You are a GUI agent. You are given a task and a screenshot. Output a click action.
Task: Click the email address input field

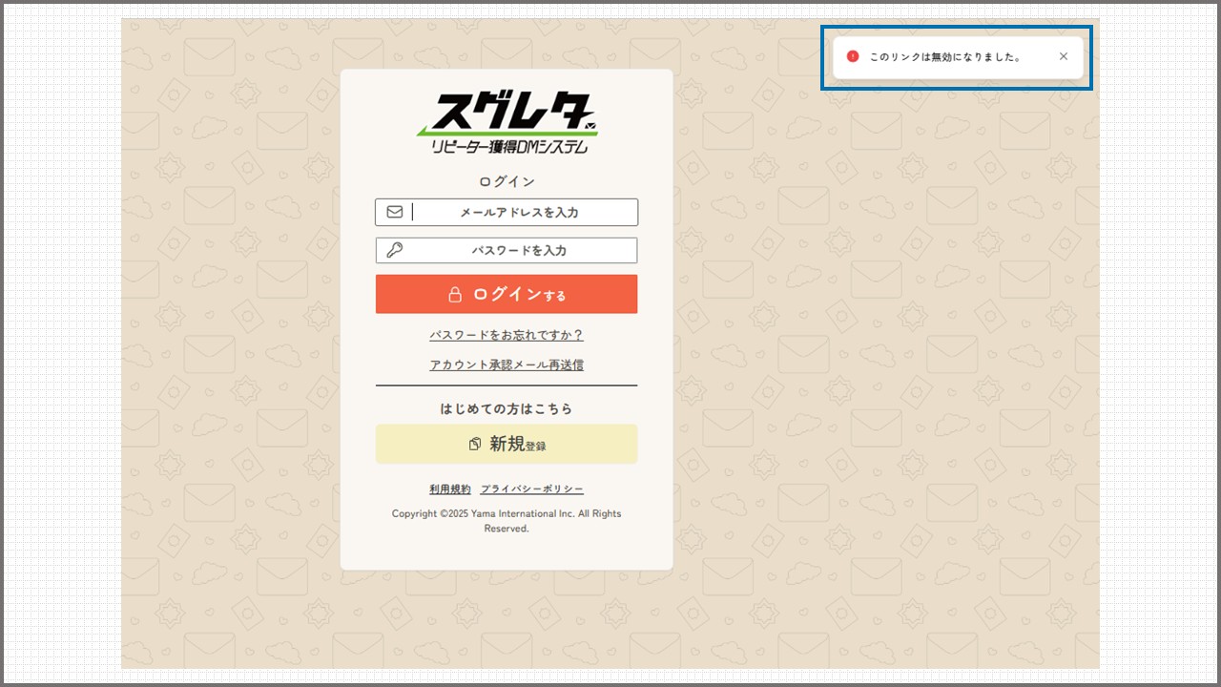(x=507, y=212)
